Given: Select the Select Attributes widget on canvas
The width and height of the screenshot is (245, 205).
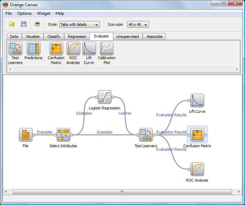Looking at the screenshot, I should 63,135.
